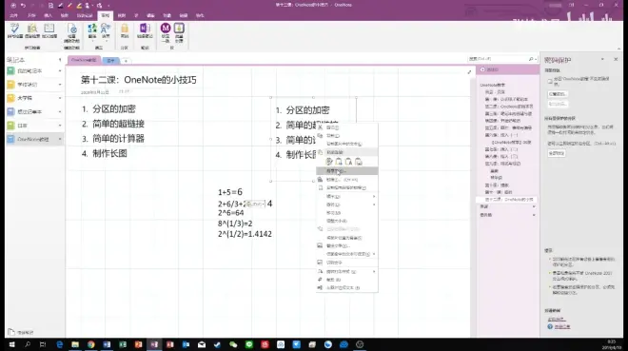Switch to the Insert (插入) ribbon tab
The image size is (628, 351).
click(x=49, y=15)
